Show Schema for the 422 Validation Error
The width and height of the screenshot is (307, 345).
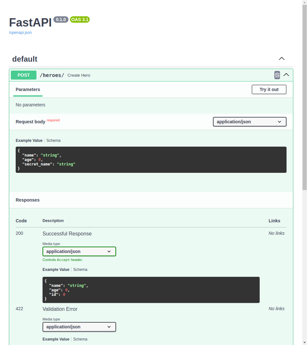80,339
